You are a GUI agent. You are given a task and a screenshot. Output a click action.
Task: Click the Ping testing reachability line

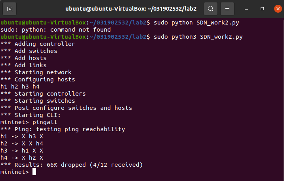pos(63,129)
